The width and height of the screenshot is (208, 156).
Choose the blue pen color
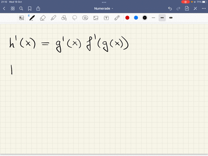click(136, 18)
